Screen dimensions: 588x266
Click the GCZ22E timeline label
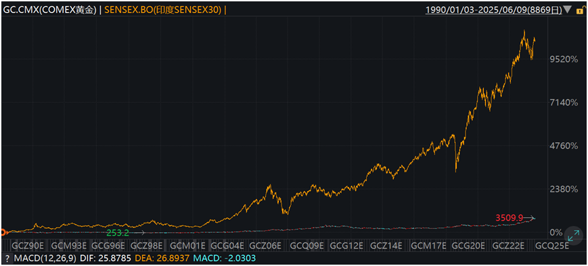[509, 246]
